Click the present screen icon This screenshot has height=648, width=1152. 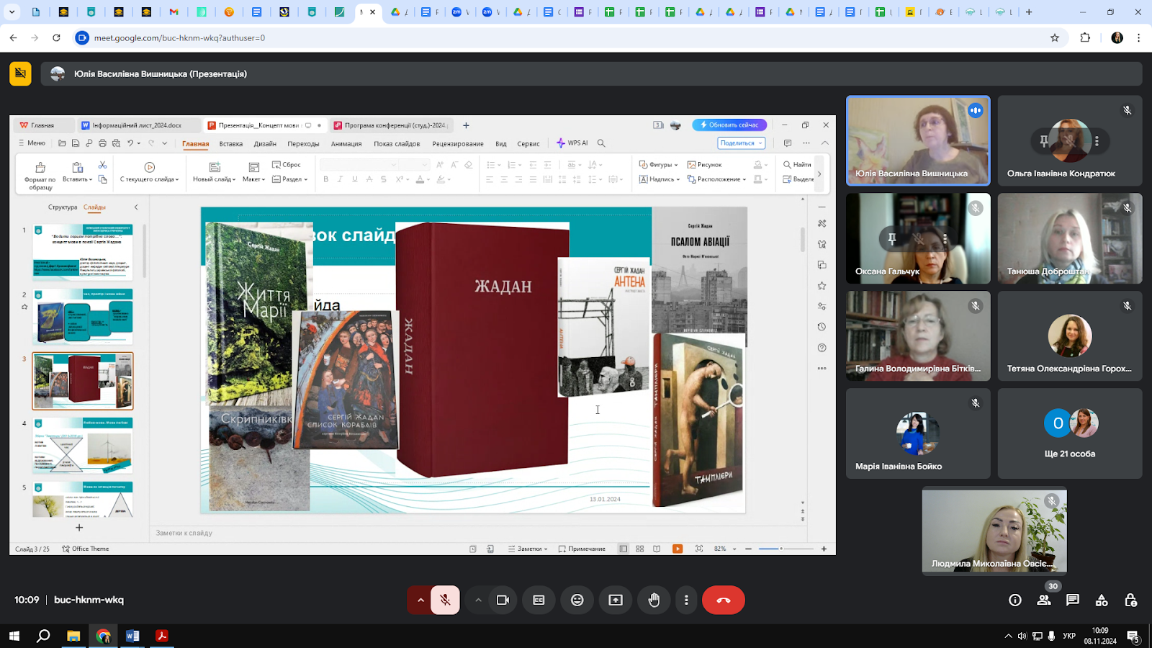point(616,600)
